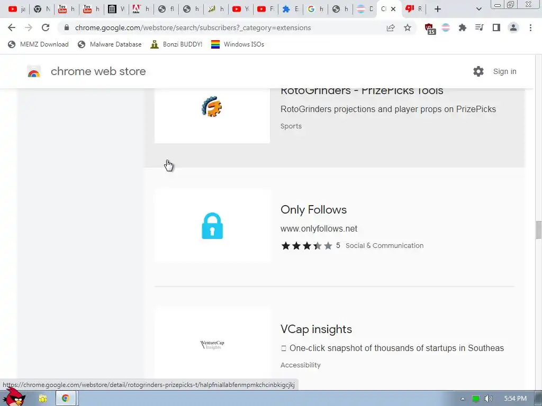Share this page via the share icon

tap(391, 27)
